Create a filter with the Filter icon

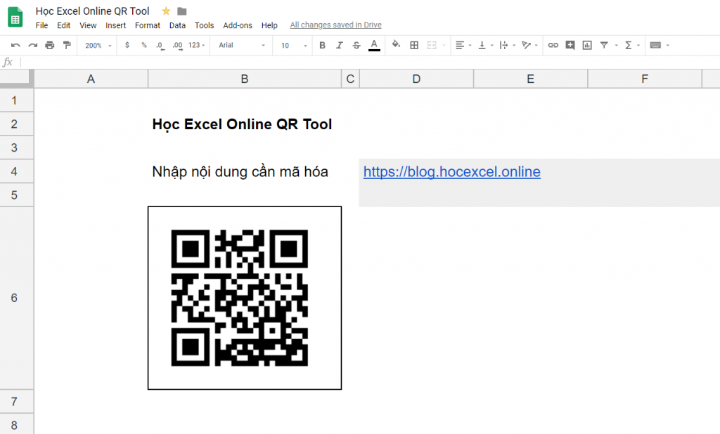[x=605, y=45]
